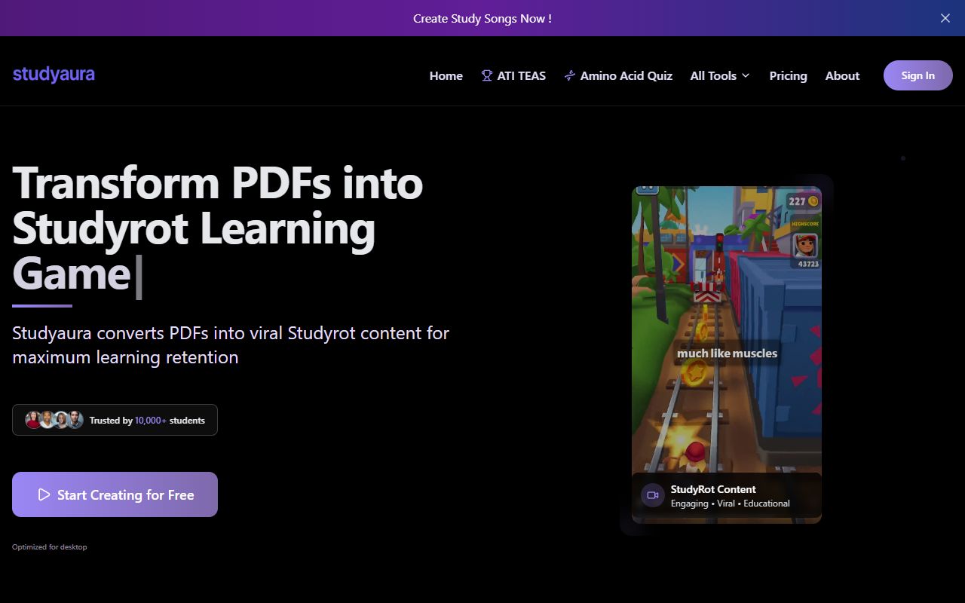965x603 pixels.
Task: Click the studyaura logo
Action: 54,74
